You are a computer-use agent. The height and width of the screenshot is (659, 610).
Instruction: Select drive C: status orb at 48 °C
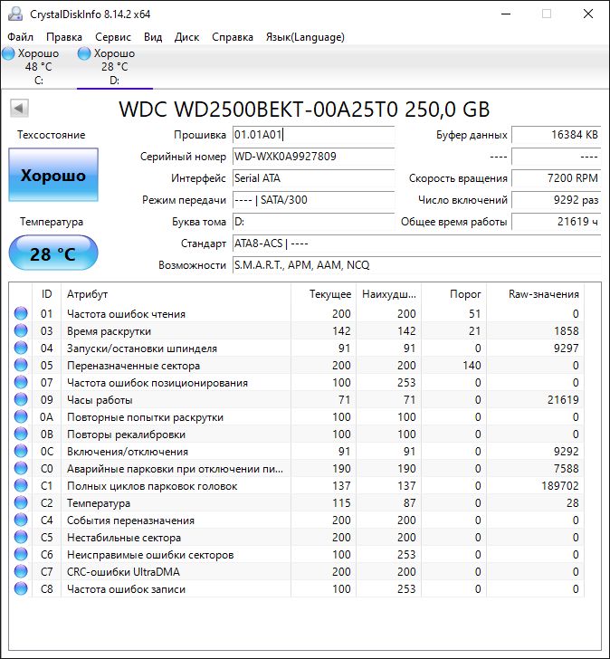(9, 54)
